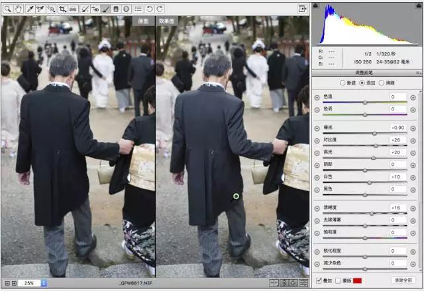
Task: Increase 对比度 contrast with plus icon
Action: point(413,141)
